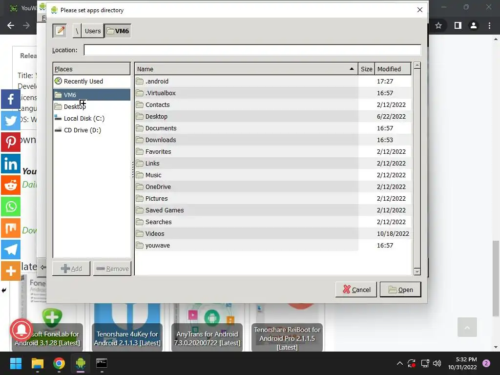Close the apps directory dialog

[419, 10]
